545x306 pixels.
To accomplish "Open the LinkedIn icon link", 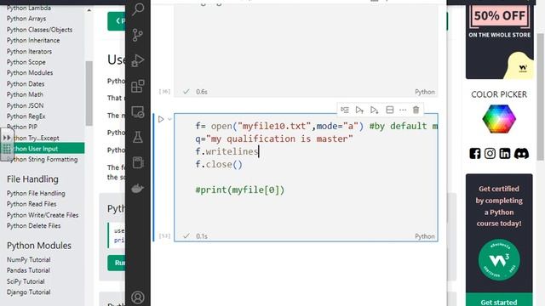I will (505, 153).
